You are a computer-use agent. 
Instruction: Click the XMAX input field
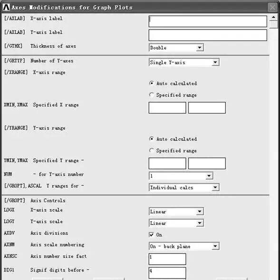click(x=207, y=108)
